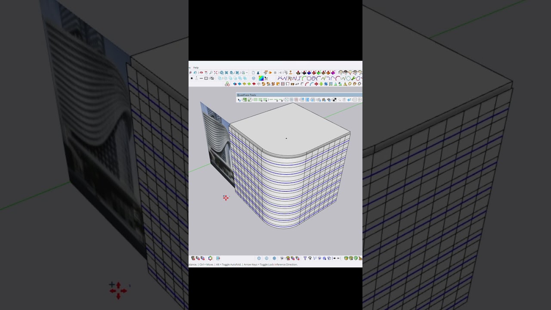Viewport: 551px width, 310px height.
Task: Click the three interlocked circles icon
Action: (x=227, y=84)
